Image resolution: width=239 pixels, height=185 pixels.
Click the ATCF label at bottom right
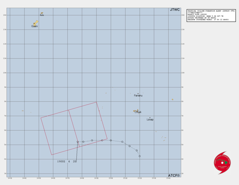click(x=174, y=175)
